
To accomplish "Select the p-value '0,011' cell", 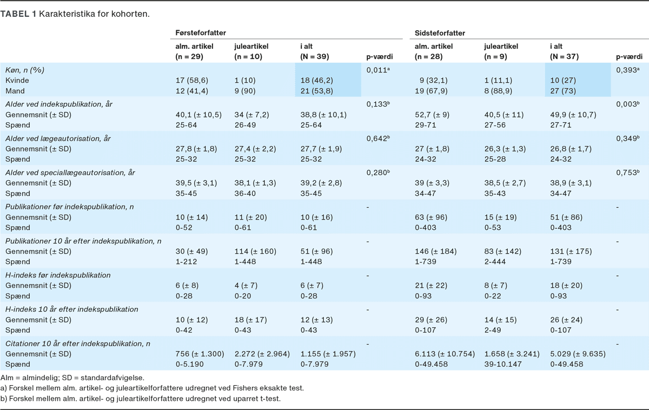I will pyautogui.click(x=378, y=70).
